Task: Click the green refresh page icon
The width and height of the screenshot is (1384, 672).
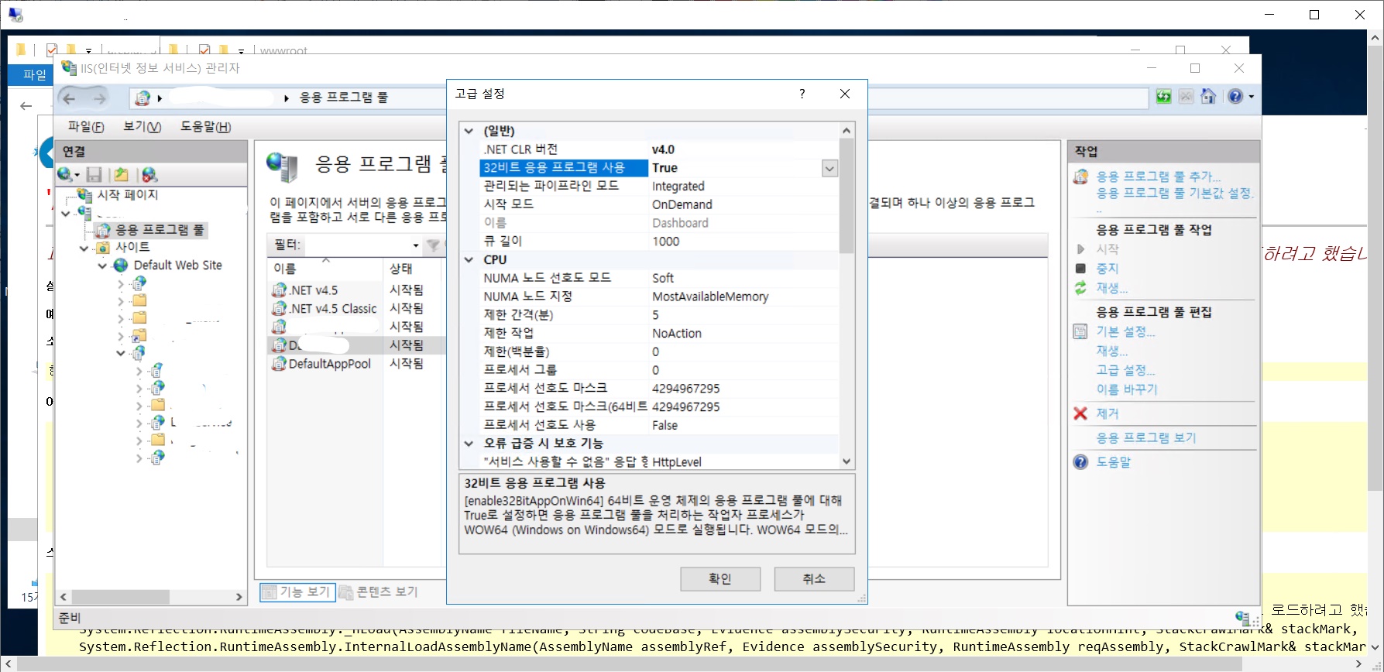Action: click(x=1163, y=97)
